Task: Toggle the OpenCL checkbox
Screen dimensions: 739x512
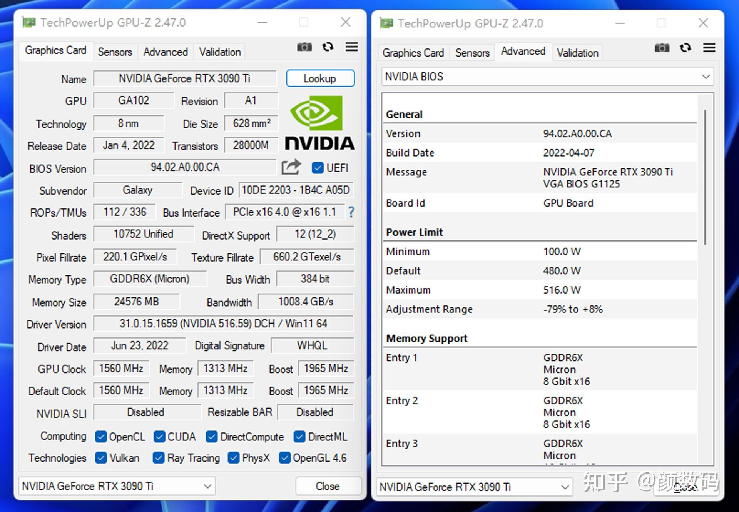Action: (101, 437)
